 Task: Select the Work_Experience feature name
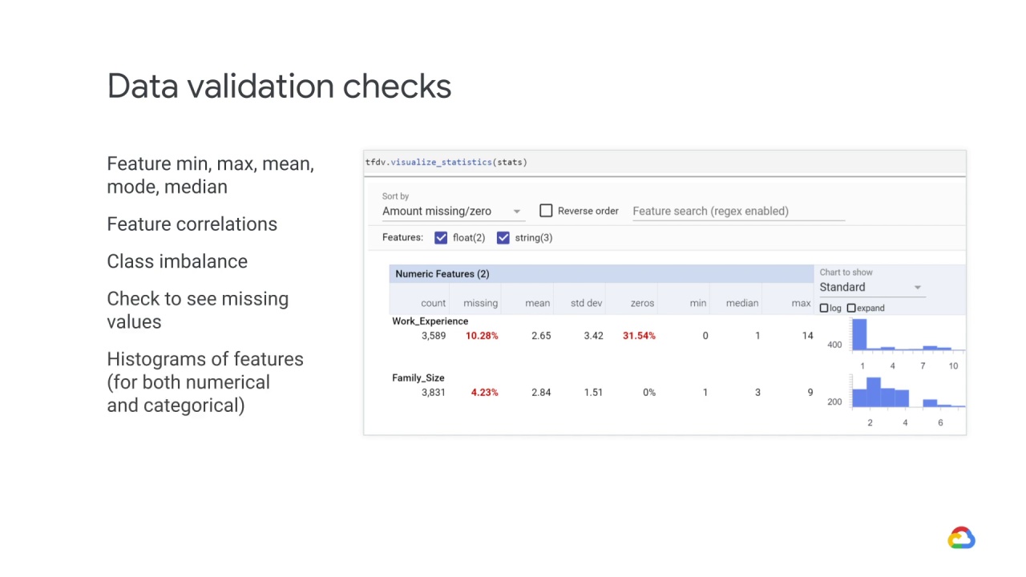(430, 321)
